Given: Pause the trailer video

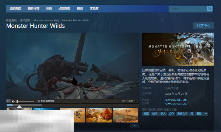Looking at the screenshot, I should 8,101.
